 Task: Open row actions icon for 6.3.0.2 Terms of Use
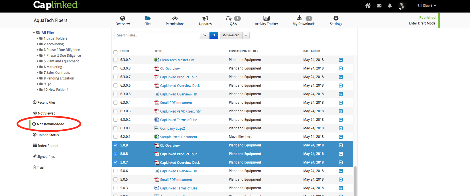[x=341, y=120]
